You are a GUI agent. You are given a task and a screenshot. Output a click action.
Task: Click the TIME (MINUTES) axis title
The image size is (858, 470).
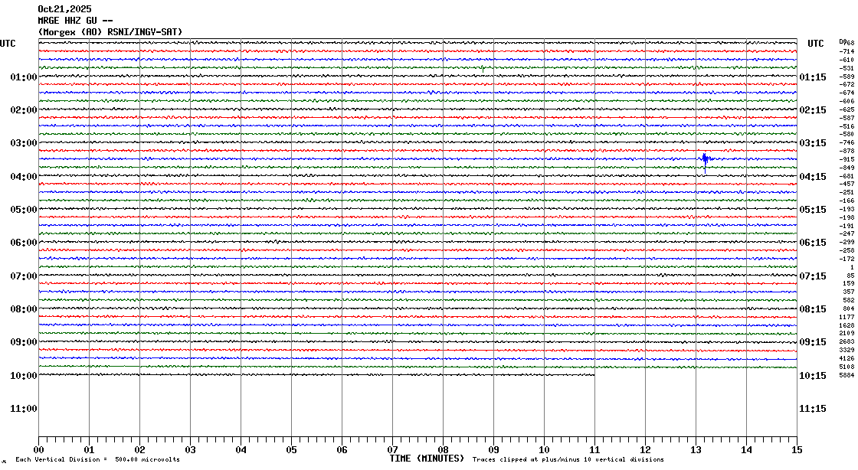pyautogui.click(x=427, y=459)
